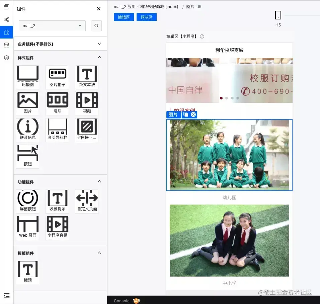Viewport: 320px width, 304px height.
Task: Duplicate the selected 图片 component
Action: point(186,115)
